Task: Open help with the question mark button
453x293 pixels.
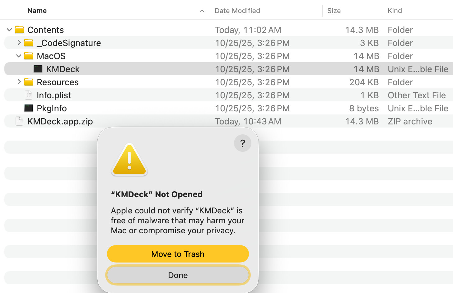Action: click(x=242, y=143)
